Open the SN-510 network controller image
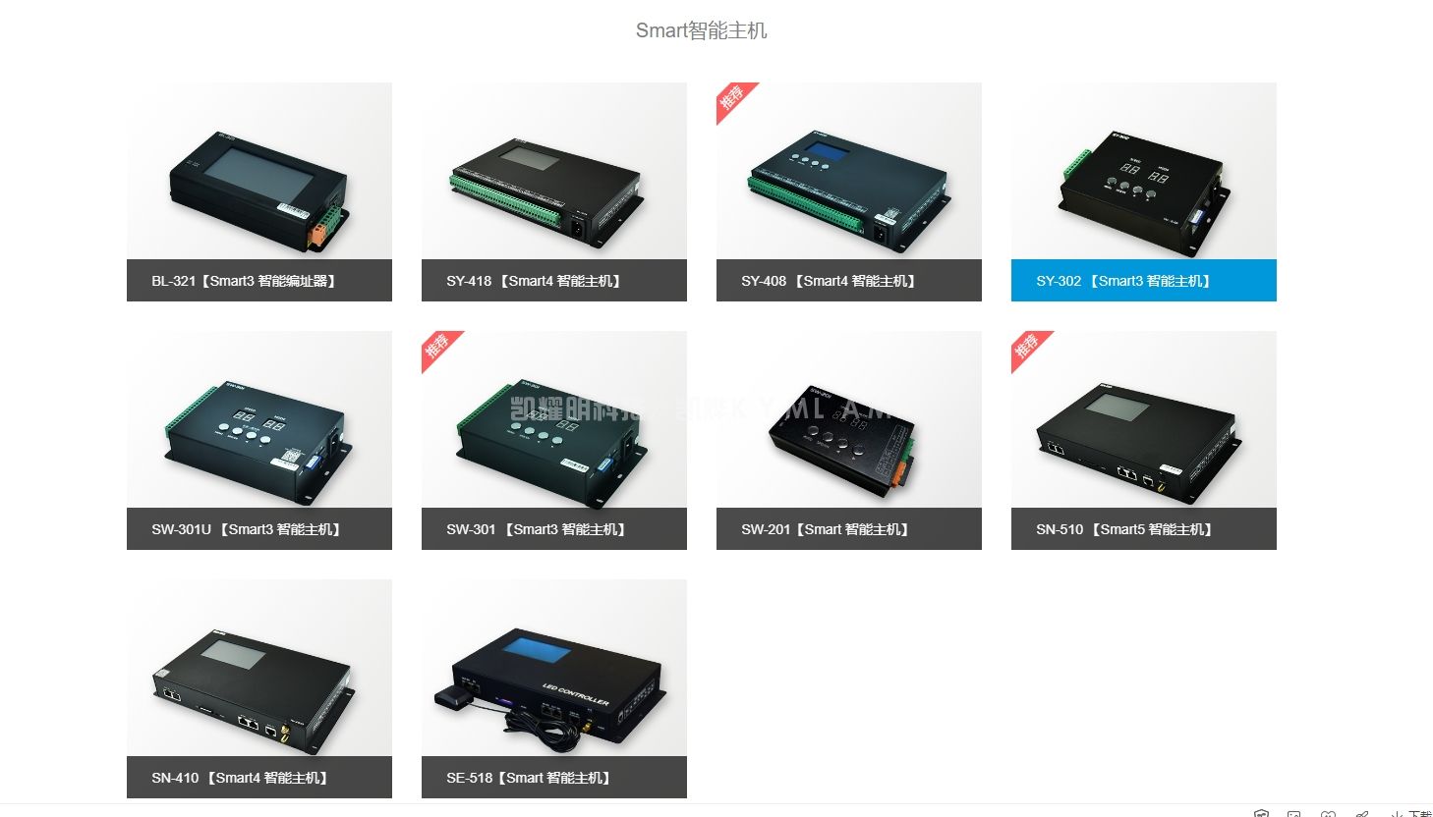The height and width of the screenshot is (817, 1433). tap(1144, 419)
